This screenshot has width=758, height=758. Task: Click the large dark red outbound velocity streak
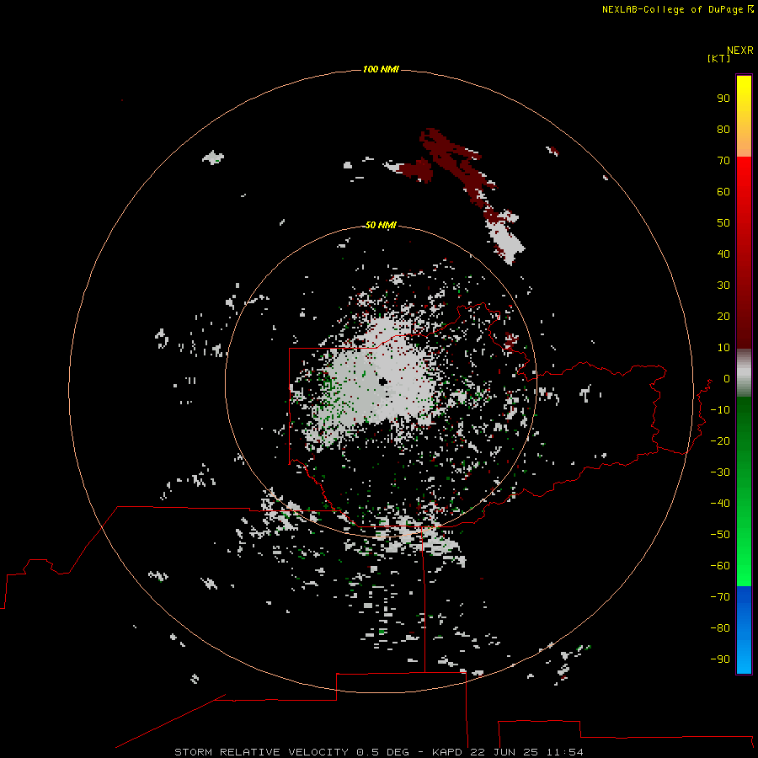(x=456, y=164)
